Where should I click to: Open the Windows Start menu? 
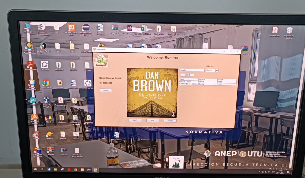[35, 169]
